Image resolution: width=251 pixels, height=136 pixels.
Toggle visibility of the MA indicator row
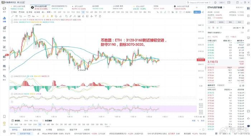12,22
